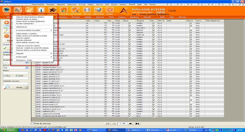This screenshot has width=245, height=132.
Task: Click the copy item icon below plus
Action: 6,27
